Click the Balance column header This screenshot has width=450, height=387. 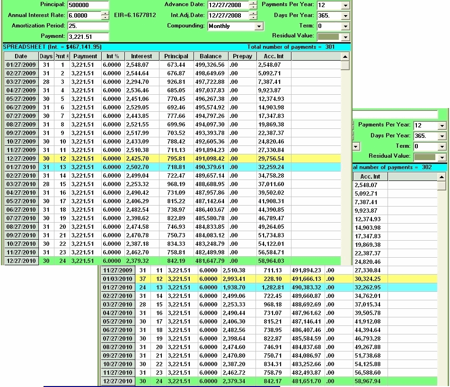[x=211, y=56]
